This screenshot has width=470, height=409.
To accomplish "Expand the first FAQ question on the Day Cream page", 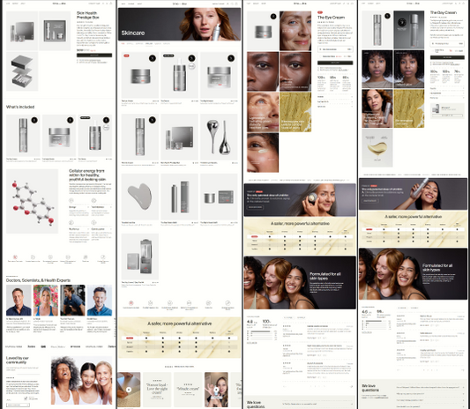I will [430, 388].
